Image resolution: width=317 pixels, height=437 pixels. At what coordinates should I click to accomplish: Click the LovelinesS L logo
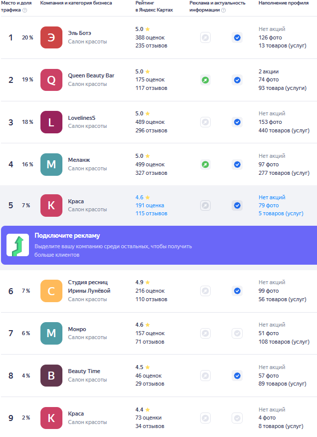[x=51, y=122]
